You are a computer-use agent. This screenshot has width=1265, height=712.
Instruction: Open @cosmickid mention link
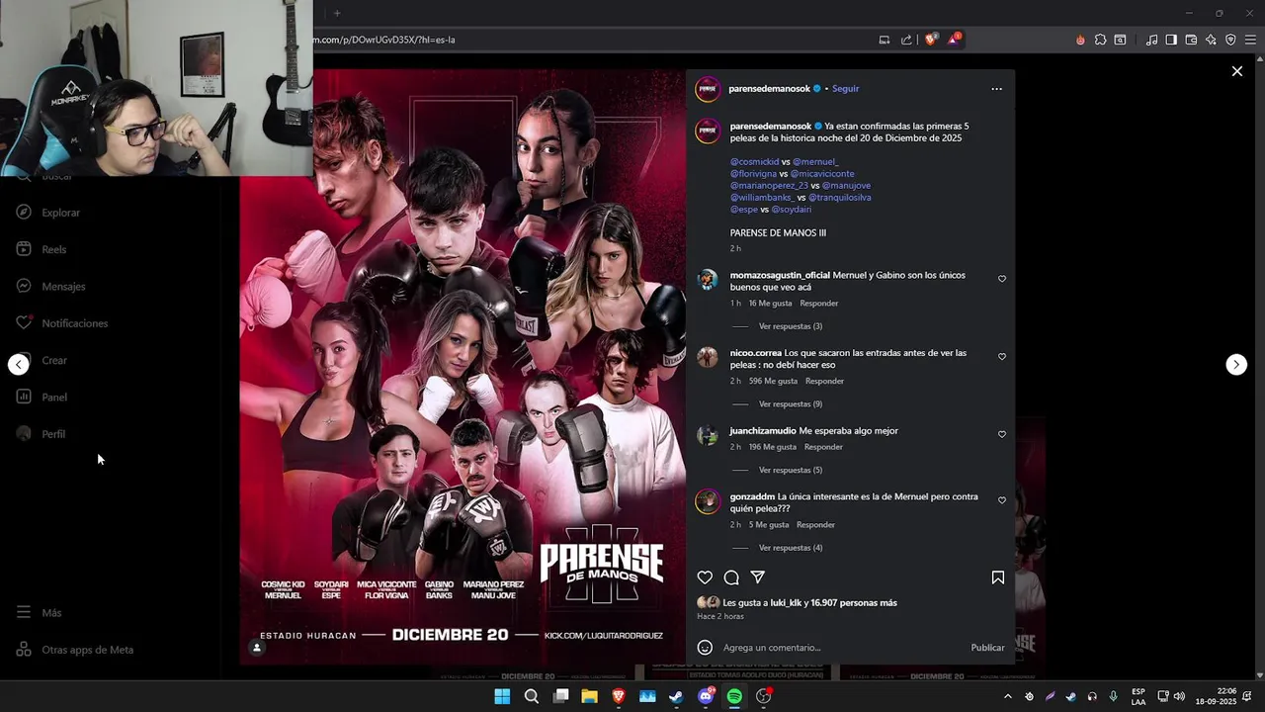click(754, 162)
